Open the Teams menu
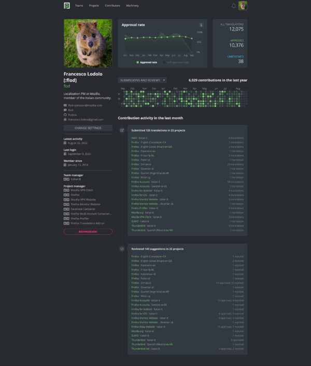The height and width of the screenshot is (366, 311). [x=79, y=6]
